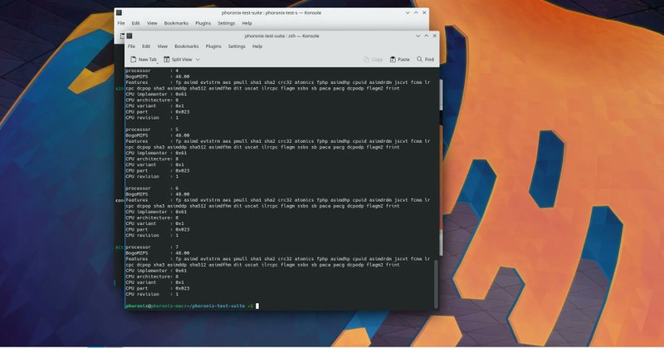Open the Bookmarks menu in the zsh Konsole window
Screen dimensions: 664x348
pos(187,47)
